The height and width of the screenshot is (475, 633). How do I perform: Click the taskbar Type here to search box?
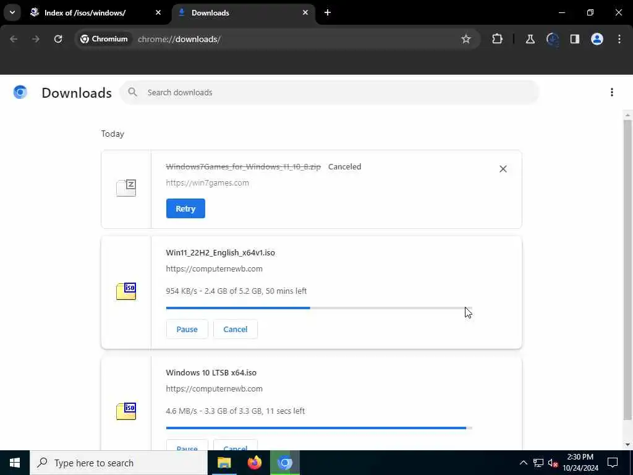[x=119, y=463]
